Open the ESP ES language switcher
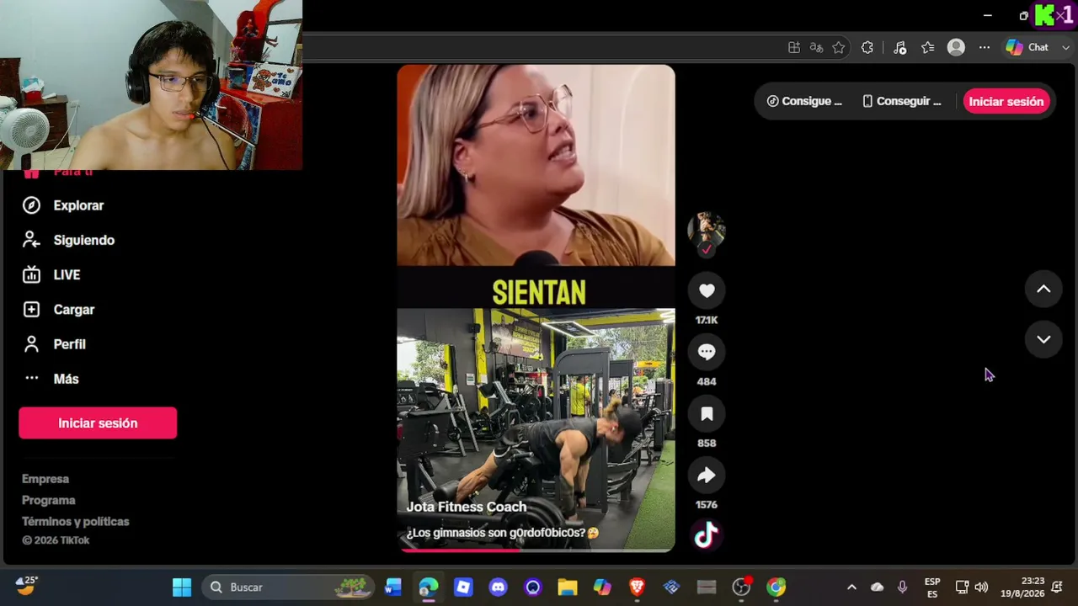1078x606 pixels. pyautogui.click(x=932, y=587)
